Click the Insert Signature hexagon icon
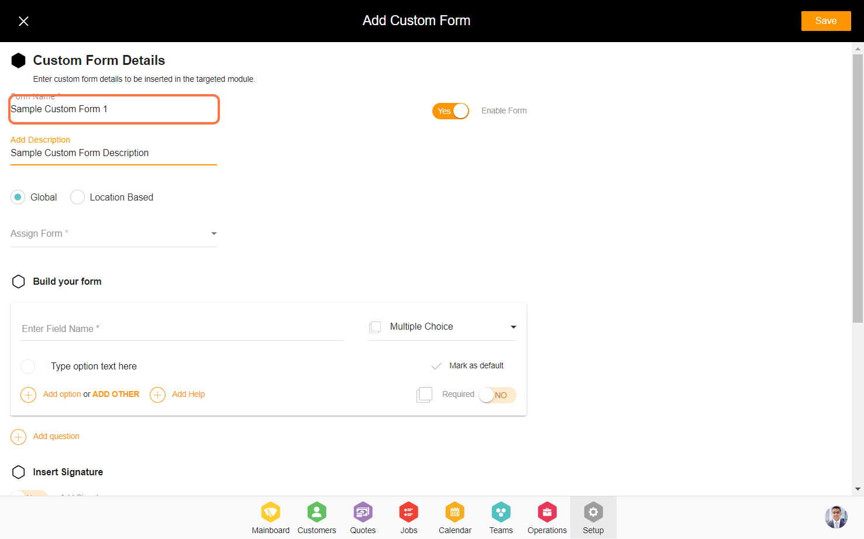This screenshot has height=539, width=864. click(18, 472)
